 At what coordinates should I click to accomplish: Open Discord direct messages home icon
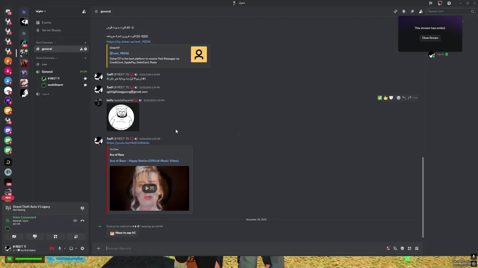(8, 12)
